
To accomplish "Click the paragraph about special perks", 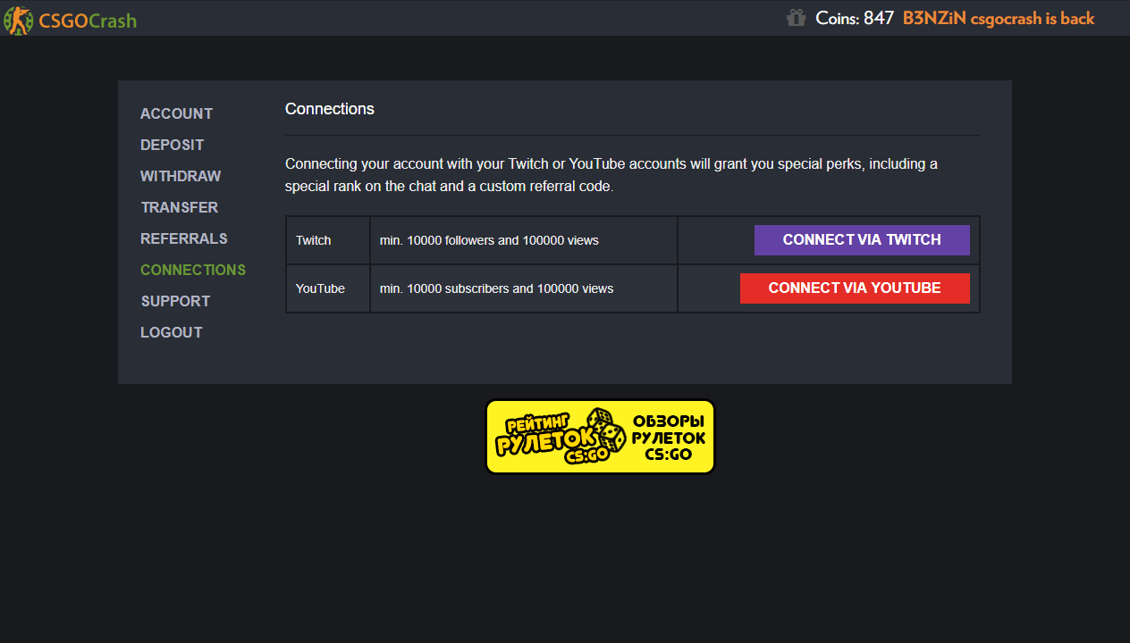I will pyautogui.click(x=611, y=176).
